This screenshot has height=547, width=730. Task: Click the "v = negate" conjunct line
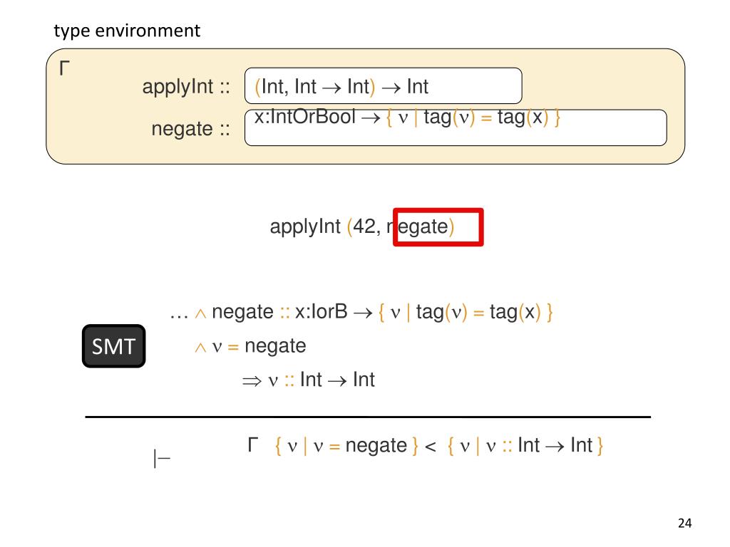click(250, 346)
